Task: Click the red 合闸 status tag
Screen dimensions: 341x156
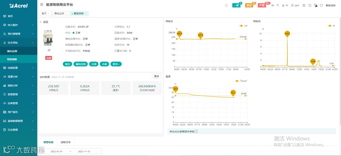Action: coord(49,58)
